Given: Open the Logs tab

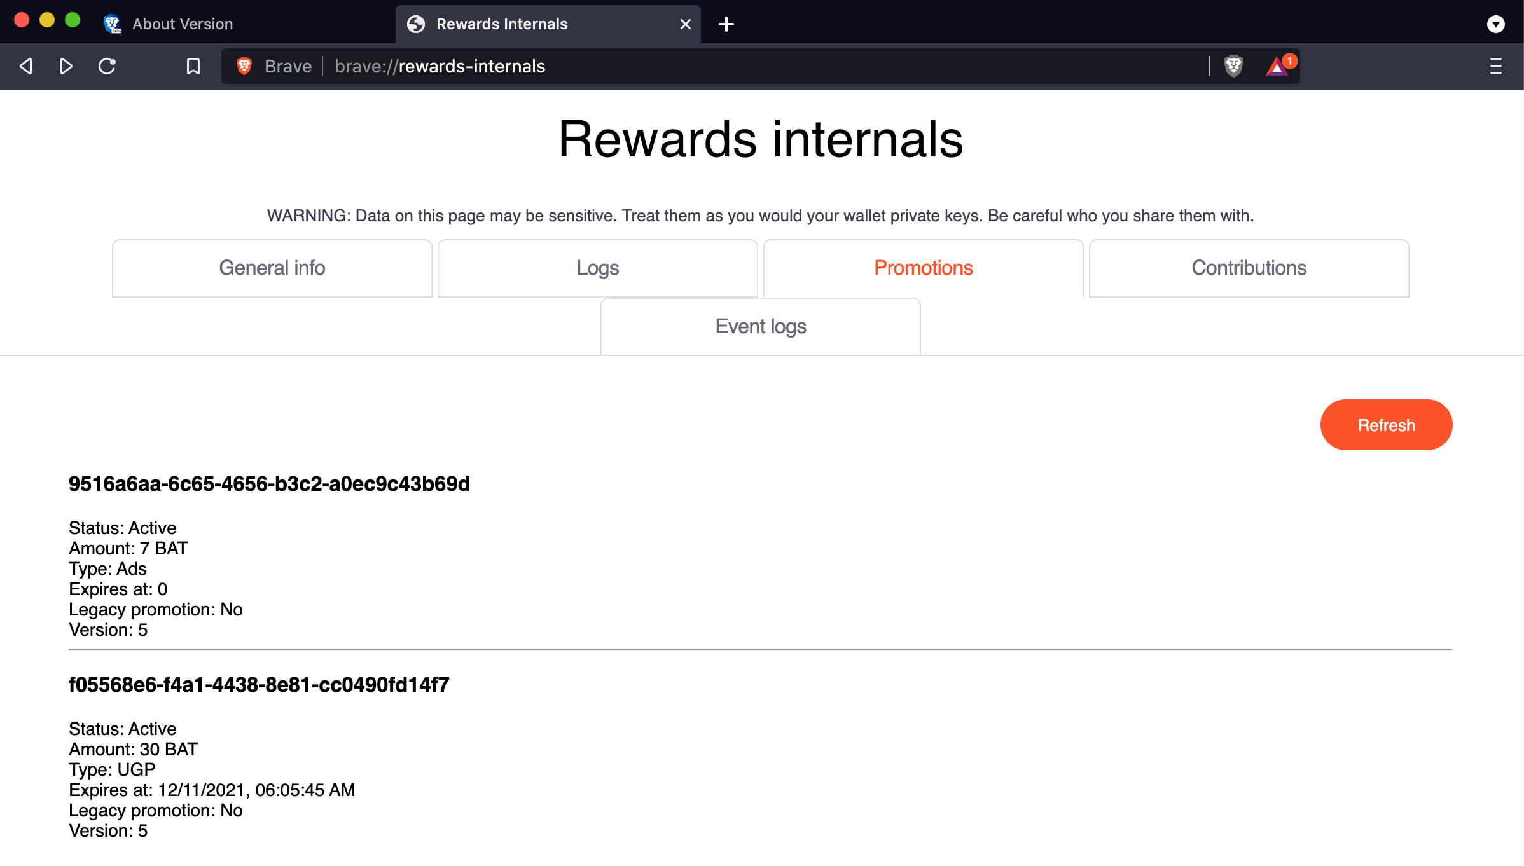Looking at the screenshot, I should [597, 268].
